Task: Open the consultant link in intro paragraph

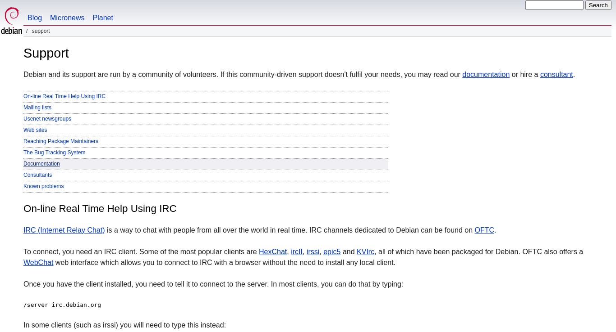Action: point(556,75)
